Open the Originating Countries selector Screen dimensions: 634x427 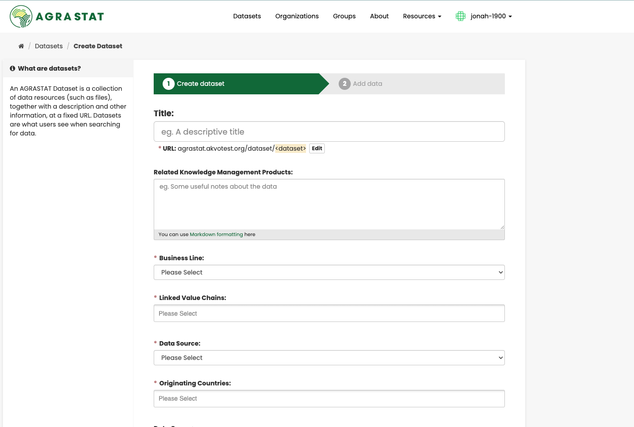tap(329, 399)
